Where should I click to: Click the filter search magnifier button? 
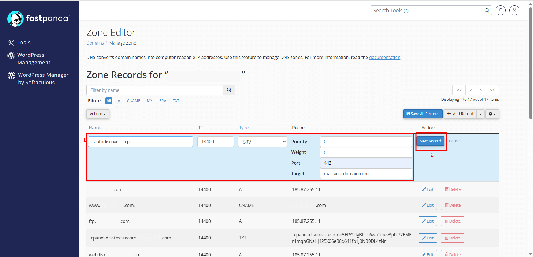[x=229, y=90]
